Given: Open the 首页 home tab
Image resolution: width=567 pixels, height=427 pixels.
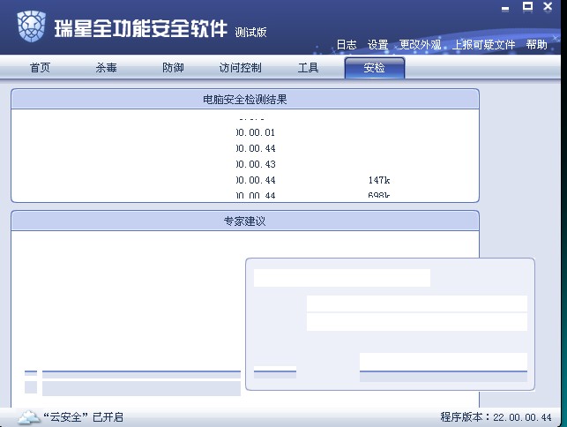Looking at the screenshot, I should pyautogui.click(x=40, y=68).
